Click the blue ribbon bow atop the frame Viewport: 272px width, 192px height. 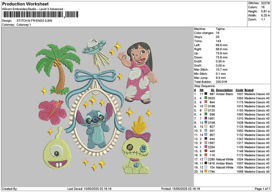95,76
